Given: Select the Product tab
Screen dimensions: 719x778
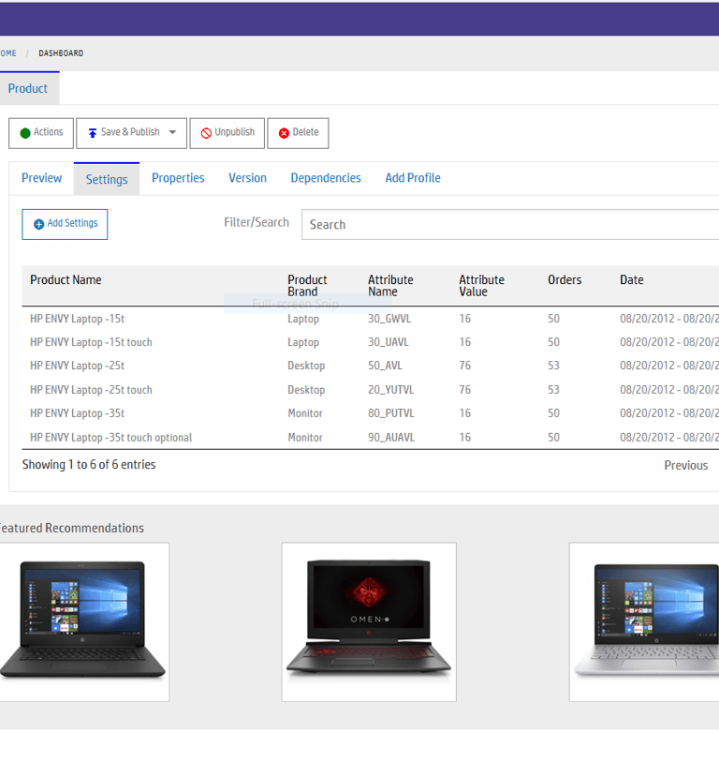Looking at the screenshot, I should pos(28,88).
